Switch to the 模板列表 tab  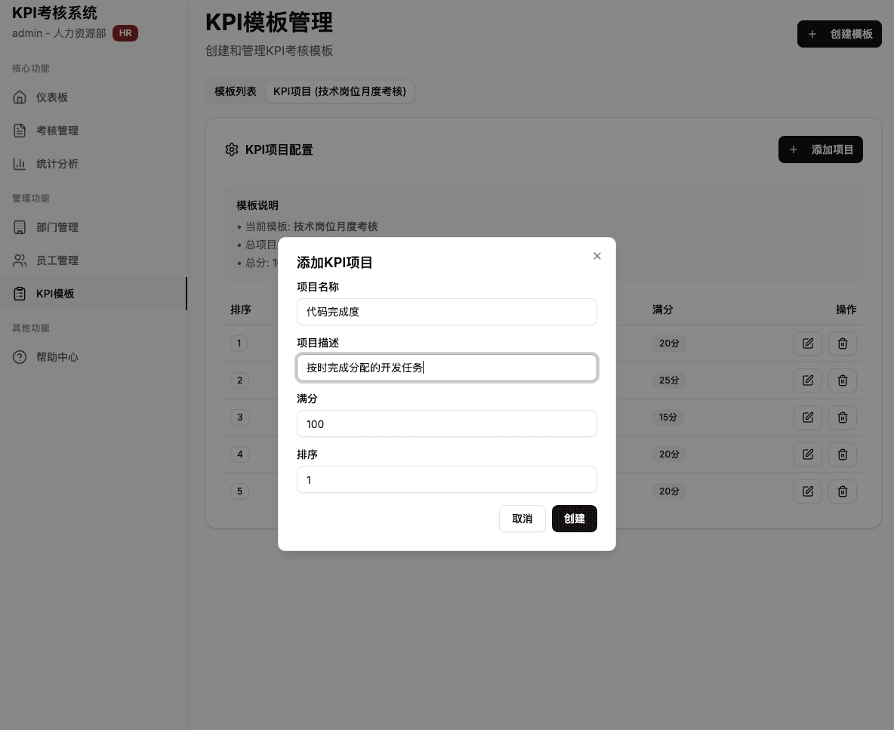pos(236,91)
